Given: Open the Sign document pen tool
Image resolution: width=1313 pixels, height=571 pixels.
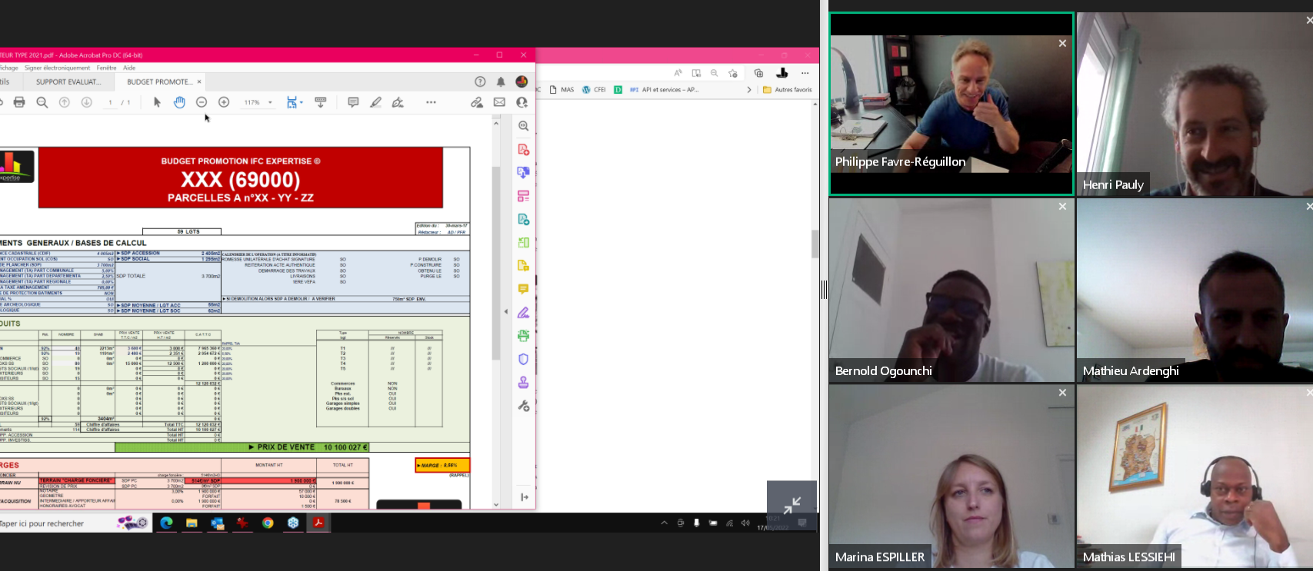Looking at the screenshot, I should pos(398,102).
